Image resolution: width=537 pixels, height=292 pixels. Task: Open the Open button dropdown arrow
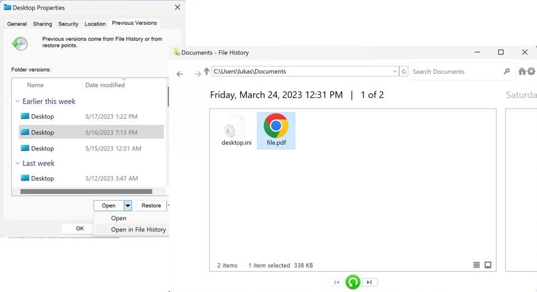point(128,205)
